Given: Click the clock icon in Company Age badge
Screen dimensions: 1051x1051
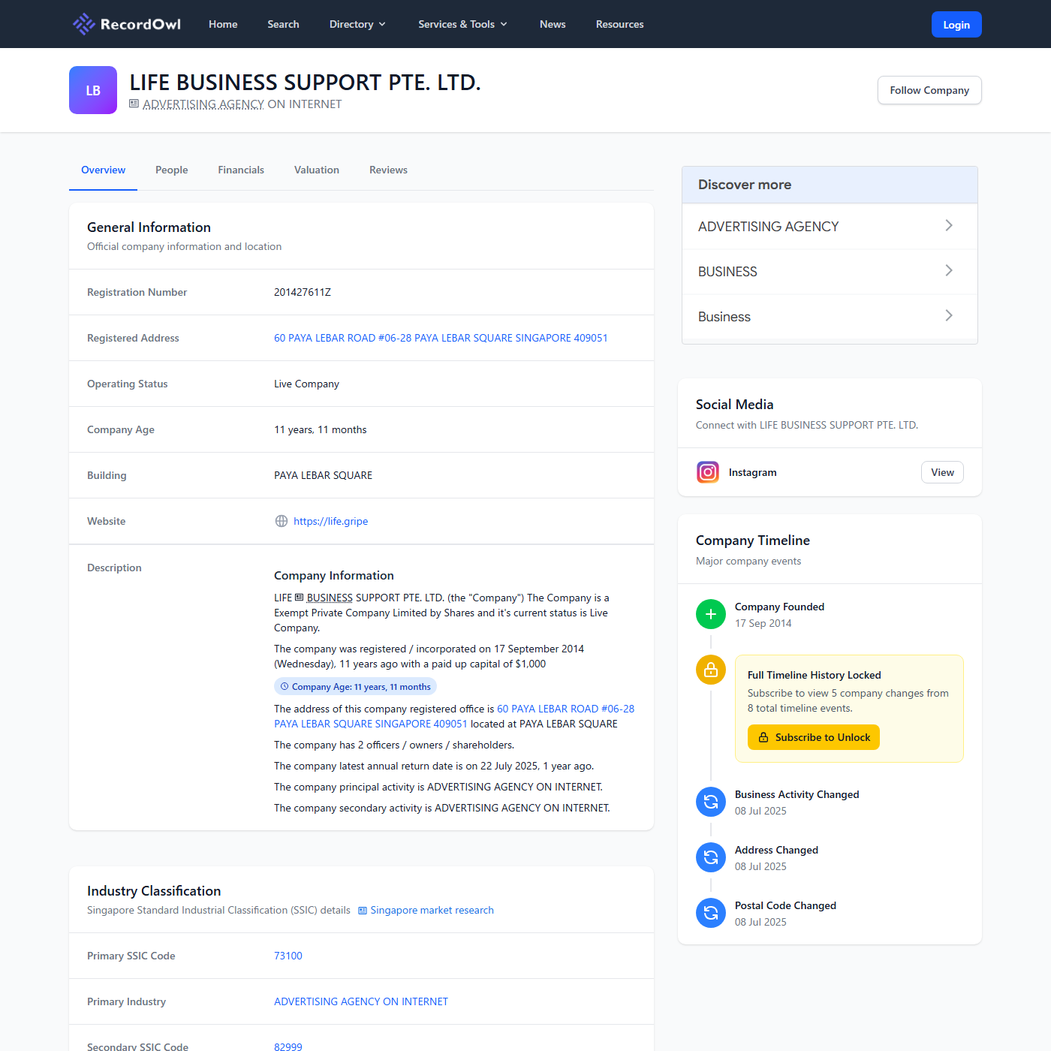Looking at the screenshot, I should (285, 686).
